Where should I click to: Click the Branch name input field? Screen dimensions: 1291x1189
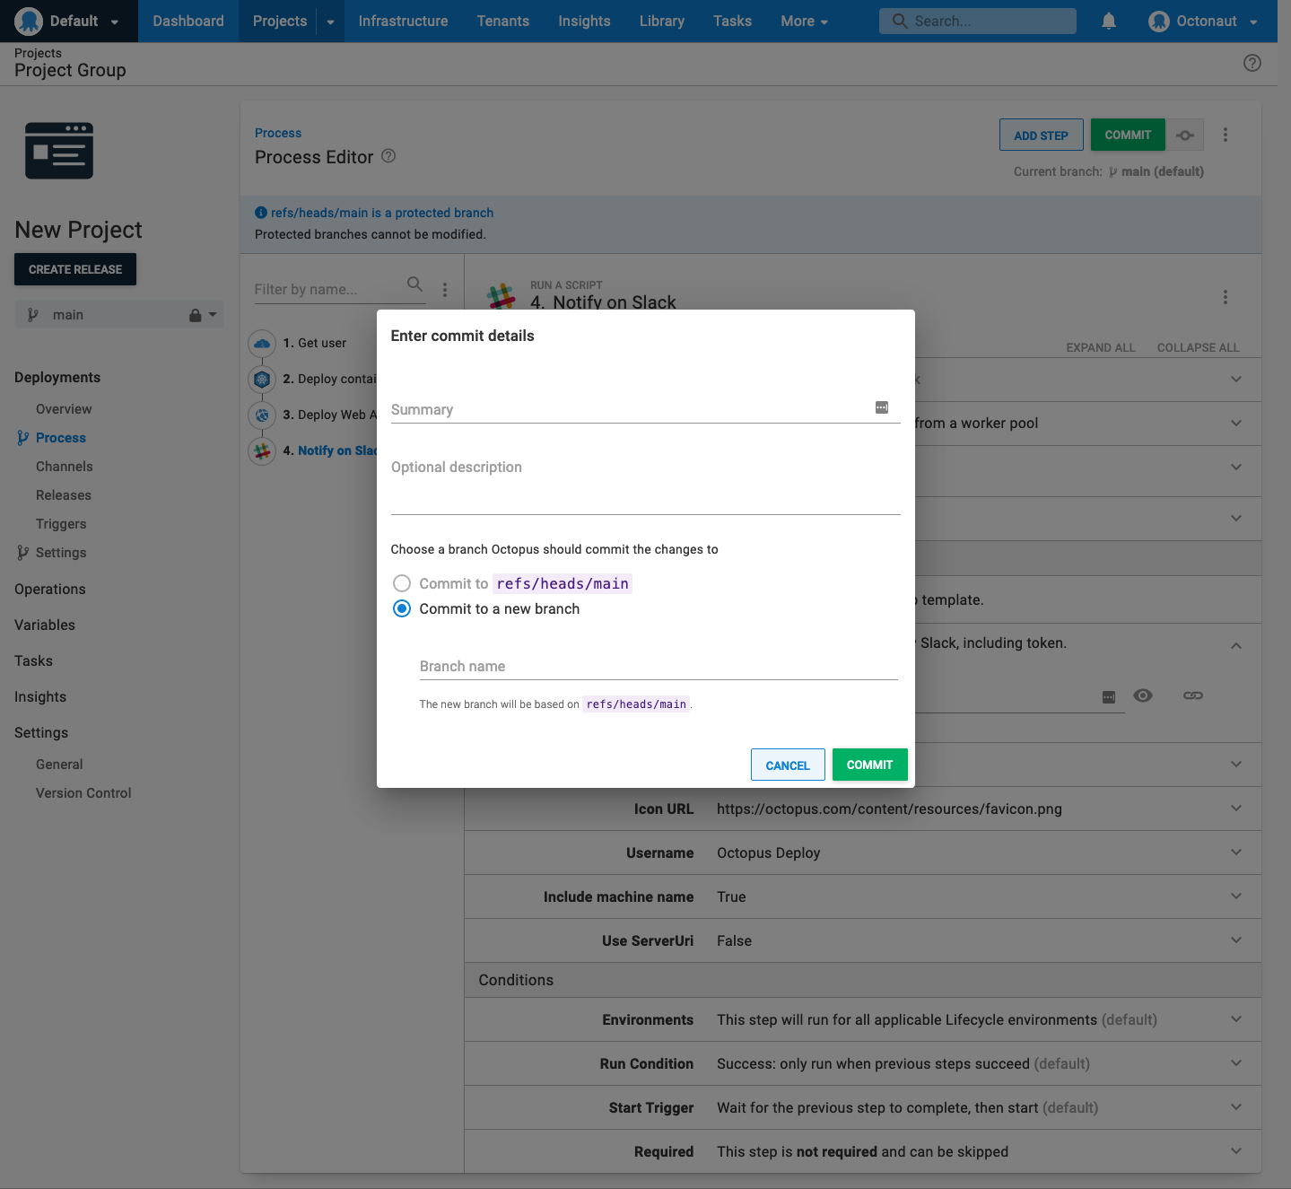(658, 666)
